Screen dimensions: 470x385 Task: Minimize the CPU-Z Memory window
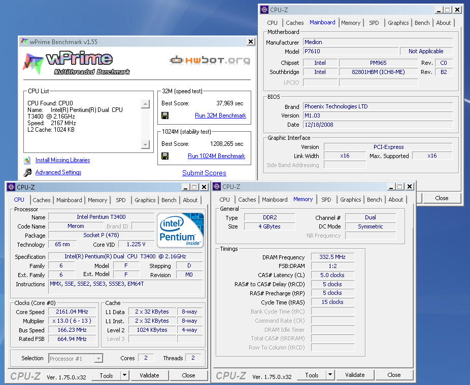coord(391,186)
